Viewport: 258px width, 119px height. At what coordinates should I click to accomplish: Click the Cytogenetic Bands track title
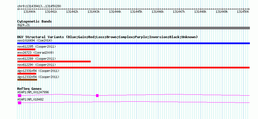click(34, 21)
